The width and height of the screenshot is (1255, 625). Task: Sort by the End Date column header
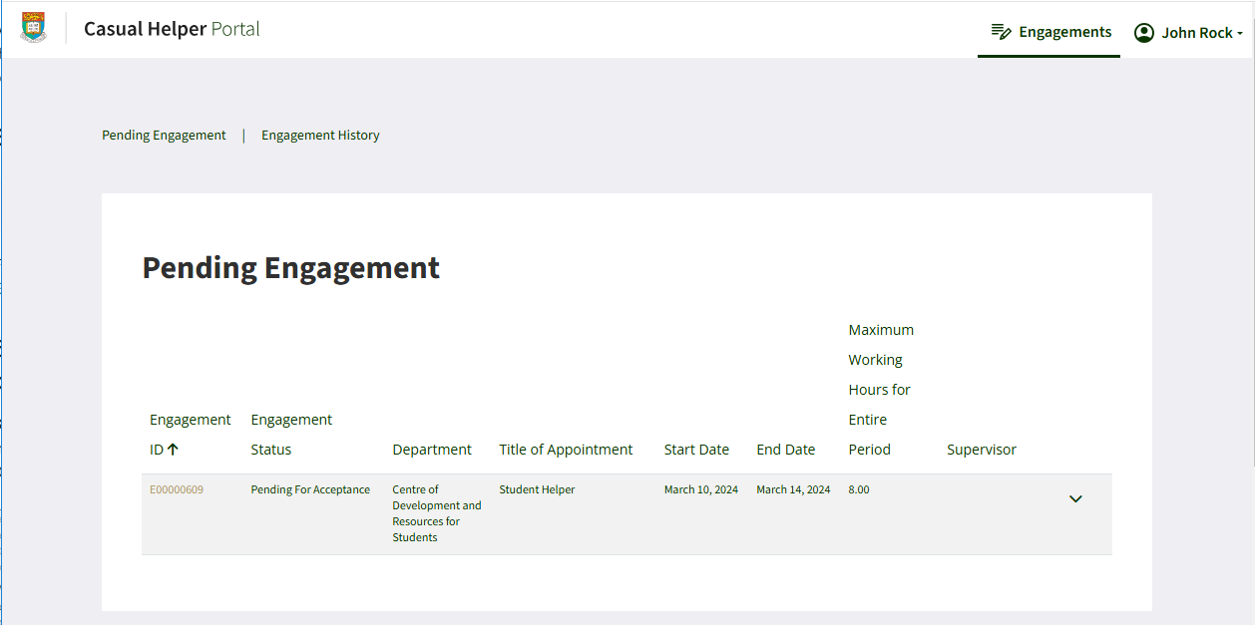[x=786, y=450]
